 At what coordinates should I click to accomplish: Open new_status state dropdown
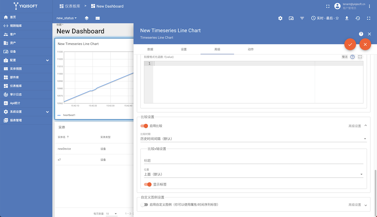tap(67, 18)
